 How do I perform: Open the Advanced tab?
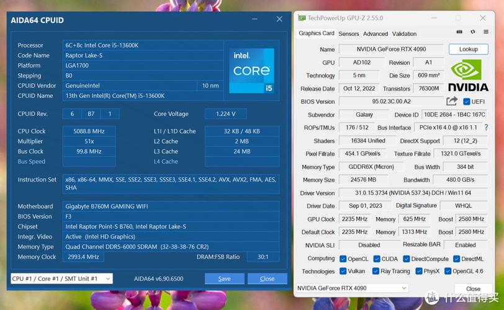[375, 34]
